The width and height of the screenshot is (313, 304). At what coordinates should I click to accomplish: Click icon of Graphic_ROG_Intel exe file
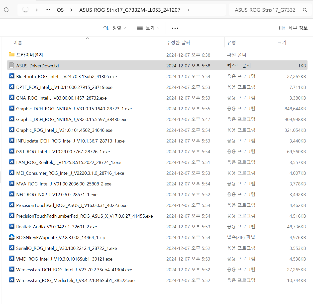[12, 130]
